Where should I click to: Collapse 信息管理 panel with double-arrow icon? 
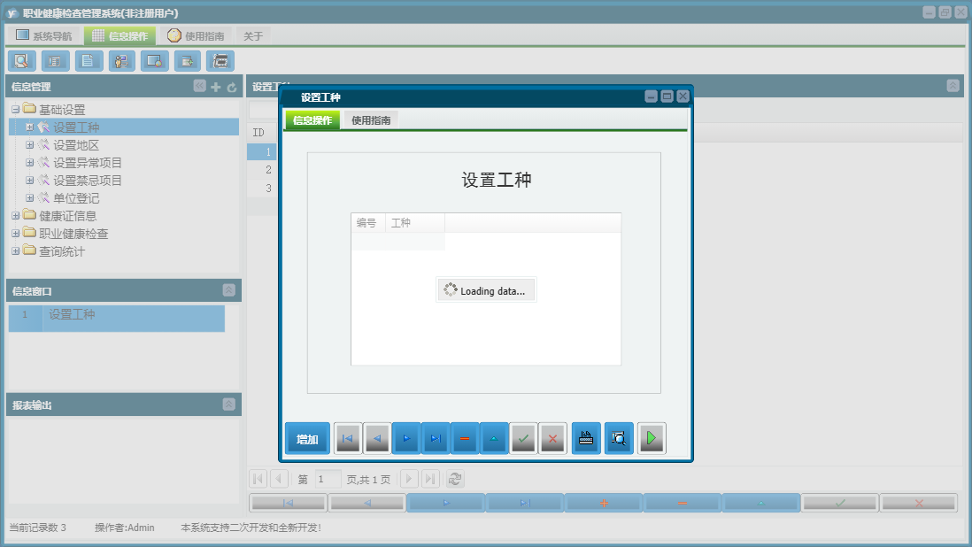(x=199, y=86)
